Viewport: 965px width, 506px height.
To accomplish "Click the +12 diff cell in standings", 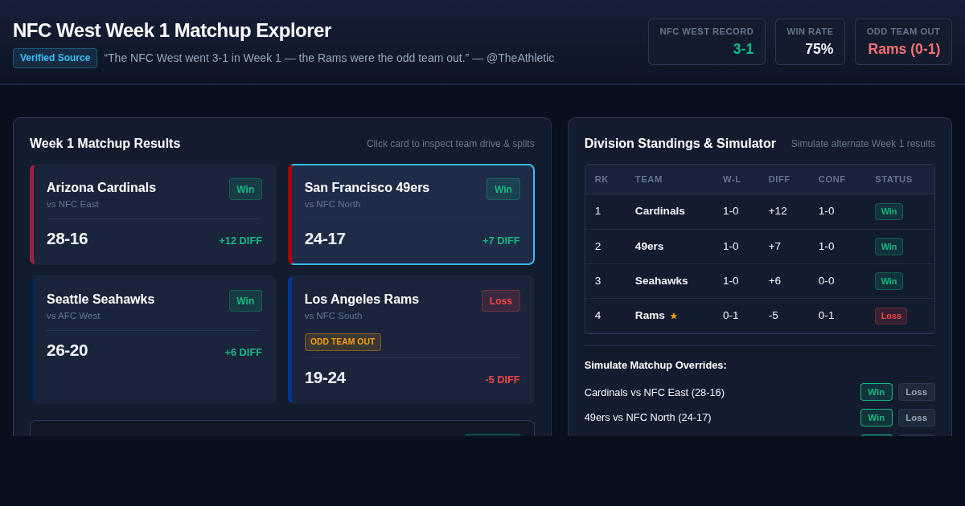I will pyautogui.click(x=778, y=211).
